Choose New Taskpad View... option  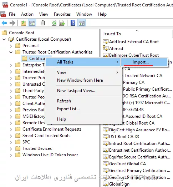(x=83, y=91)
